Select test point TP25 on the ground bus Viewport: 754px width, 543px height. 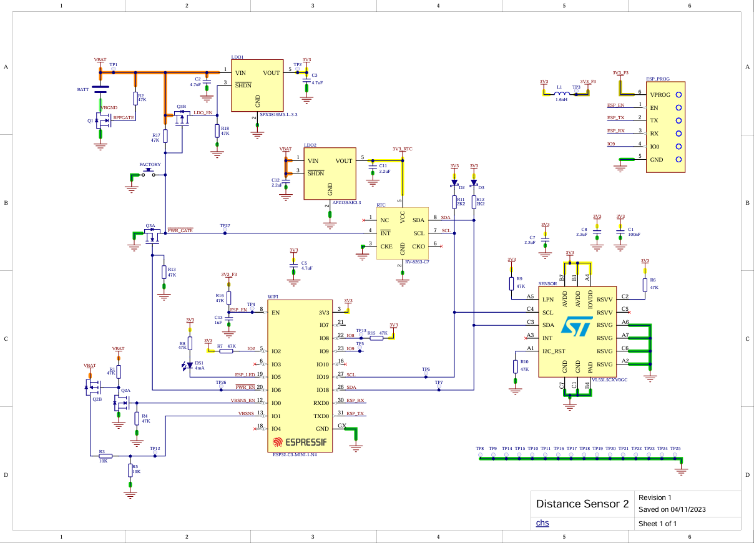(x=676, y=459)
